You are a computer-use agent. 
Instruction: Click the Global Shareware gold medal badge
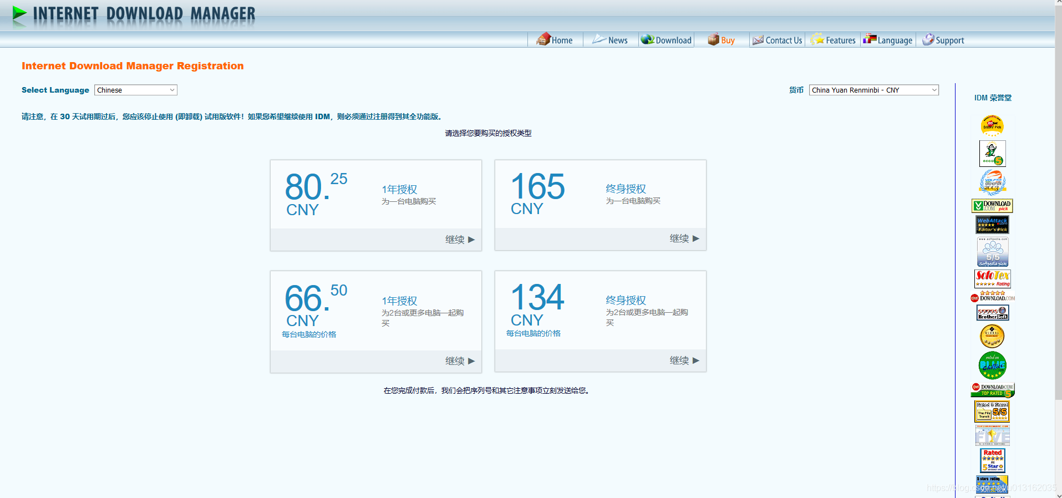coord(992,336)
